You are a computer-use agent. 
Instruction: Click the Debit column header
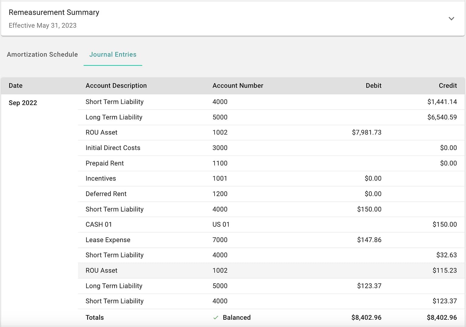pyautogui.click(x=373, y=86)
